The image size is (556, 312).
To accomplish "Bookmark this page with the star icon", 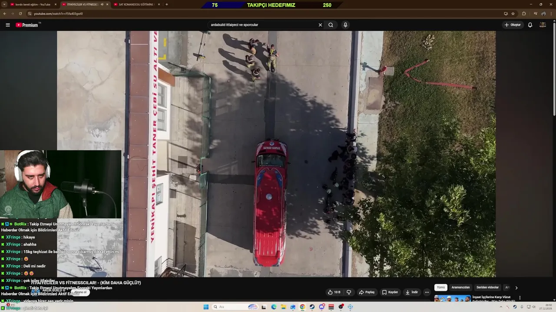I will [513, 13].
